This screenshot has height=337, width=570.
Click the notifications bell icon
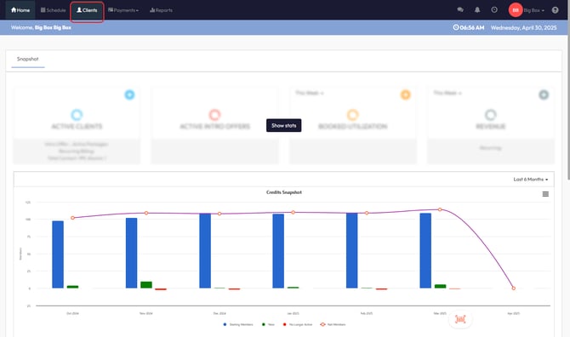(477, 10)
